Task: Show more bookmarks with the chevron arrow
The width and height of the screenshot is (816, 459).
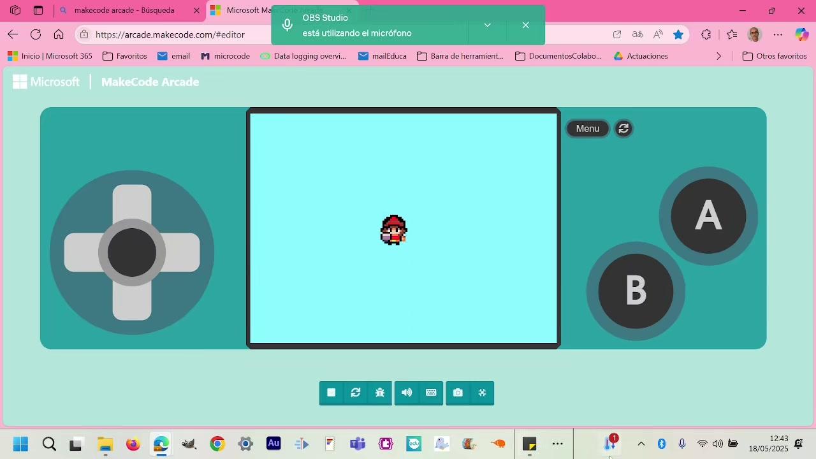Action: (x=719, y=56)
